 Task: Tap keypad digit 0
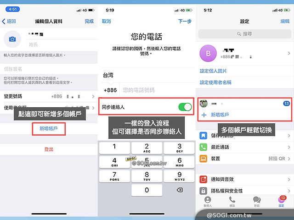pyautogui.click(x=147, y=190)
